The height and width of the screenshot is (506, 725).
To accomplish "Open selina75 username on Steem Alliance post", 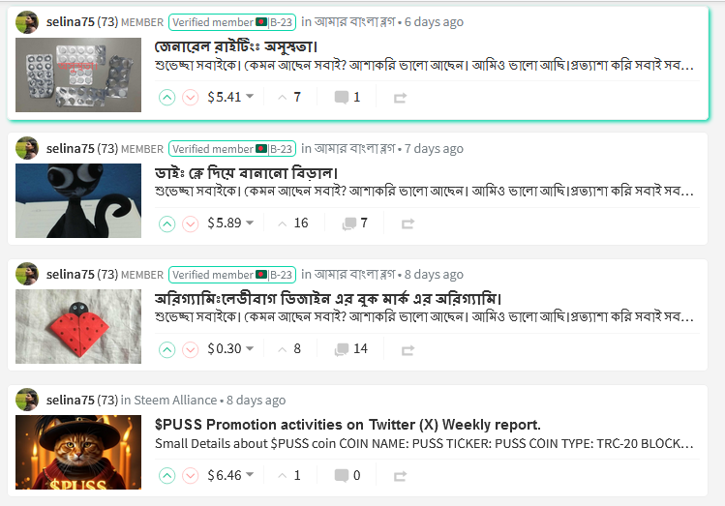I will pos(71,400).
